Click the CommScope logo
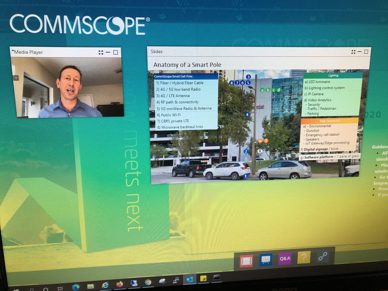The height and width of the screenshot is (291, 388). point(80,24)
